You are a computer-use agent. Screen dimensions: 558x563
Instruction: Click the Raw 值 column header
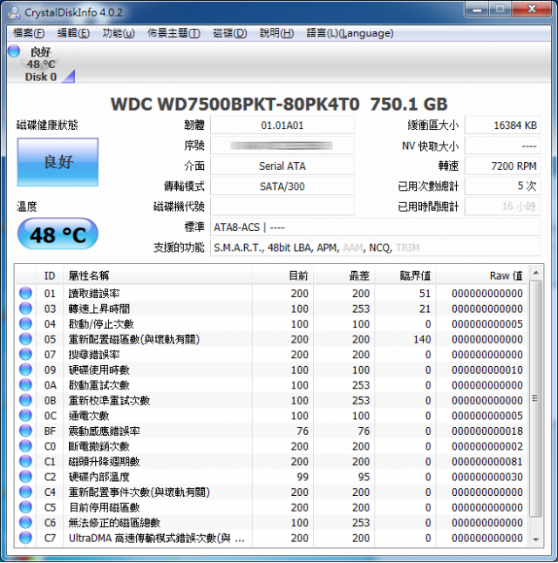[x=482, y=275]
